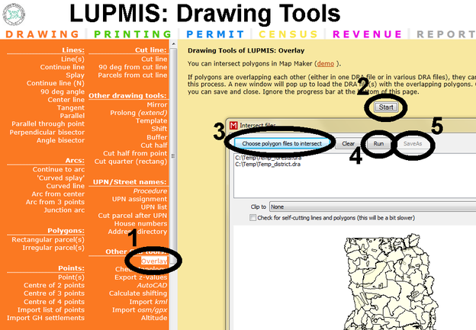Open Continue to arc link
476x330 pixels.
59,169
